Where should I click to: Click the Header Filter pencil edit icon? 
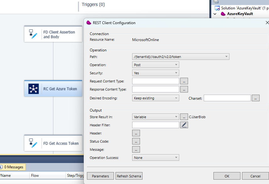[184, 125]
